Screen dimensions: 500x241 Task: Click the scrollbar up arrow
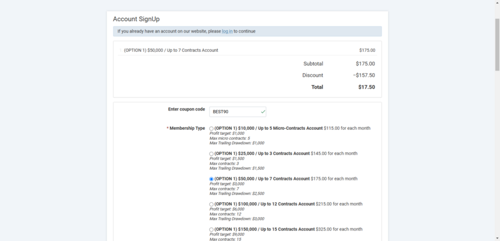[x=497, y=2]
